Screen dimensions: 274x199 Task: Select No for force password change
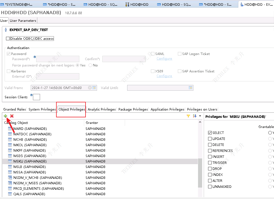(90, 65)
